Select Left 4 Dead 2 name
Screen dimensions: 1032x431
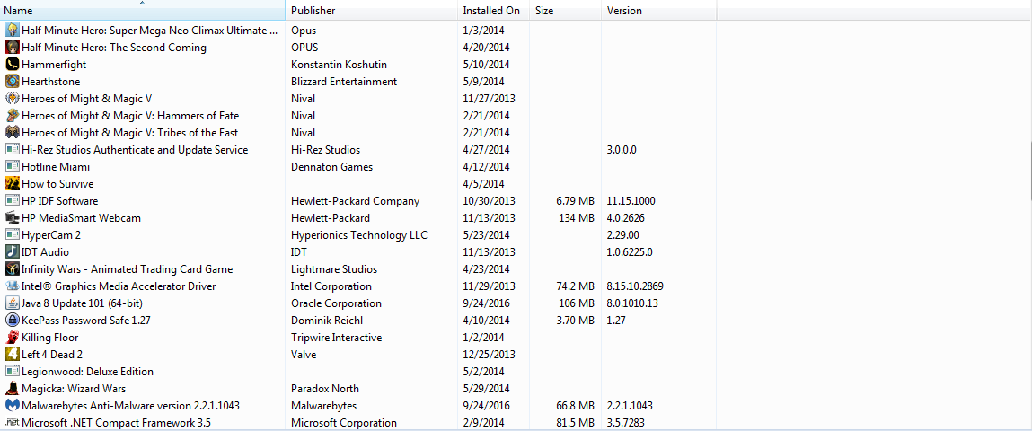click(x=52, y=355)
